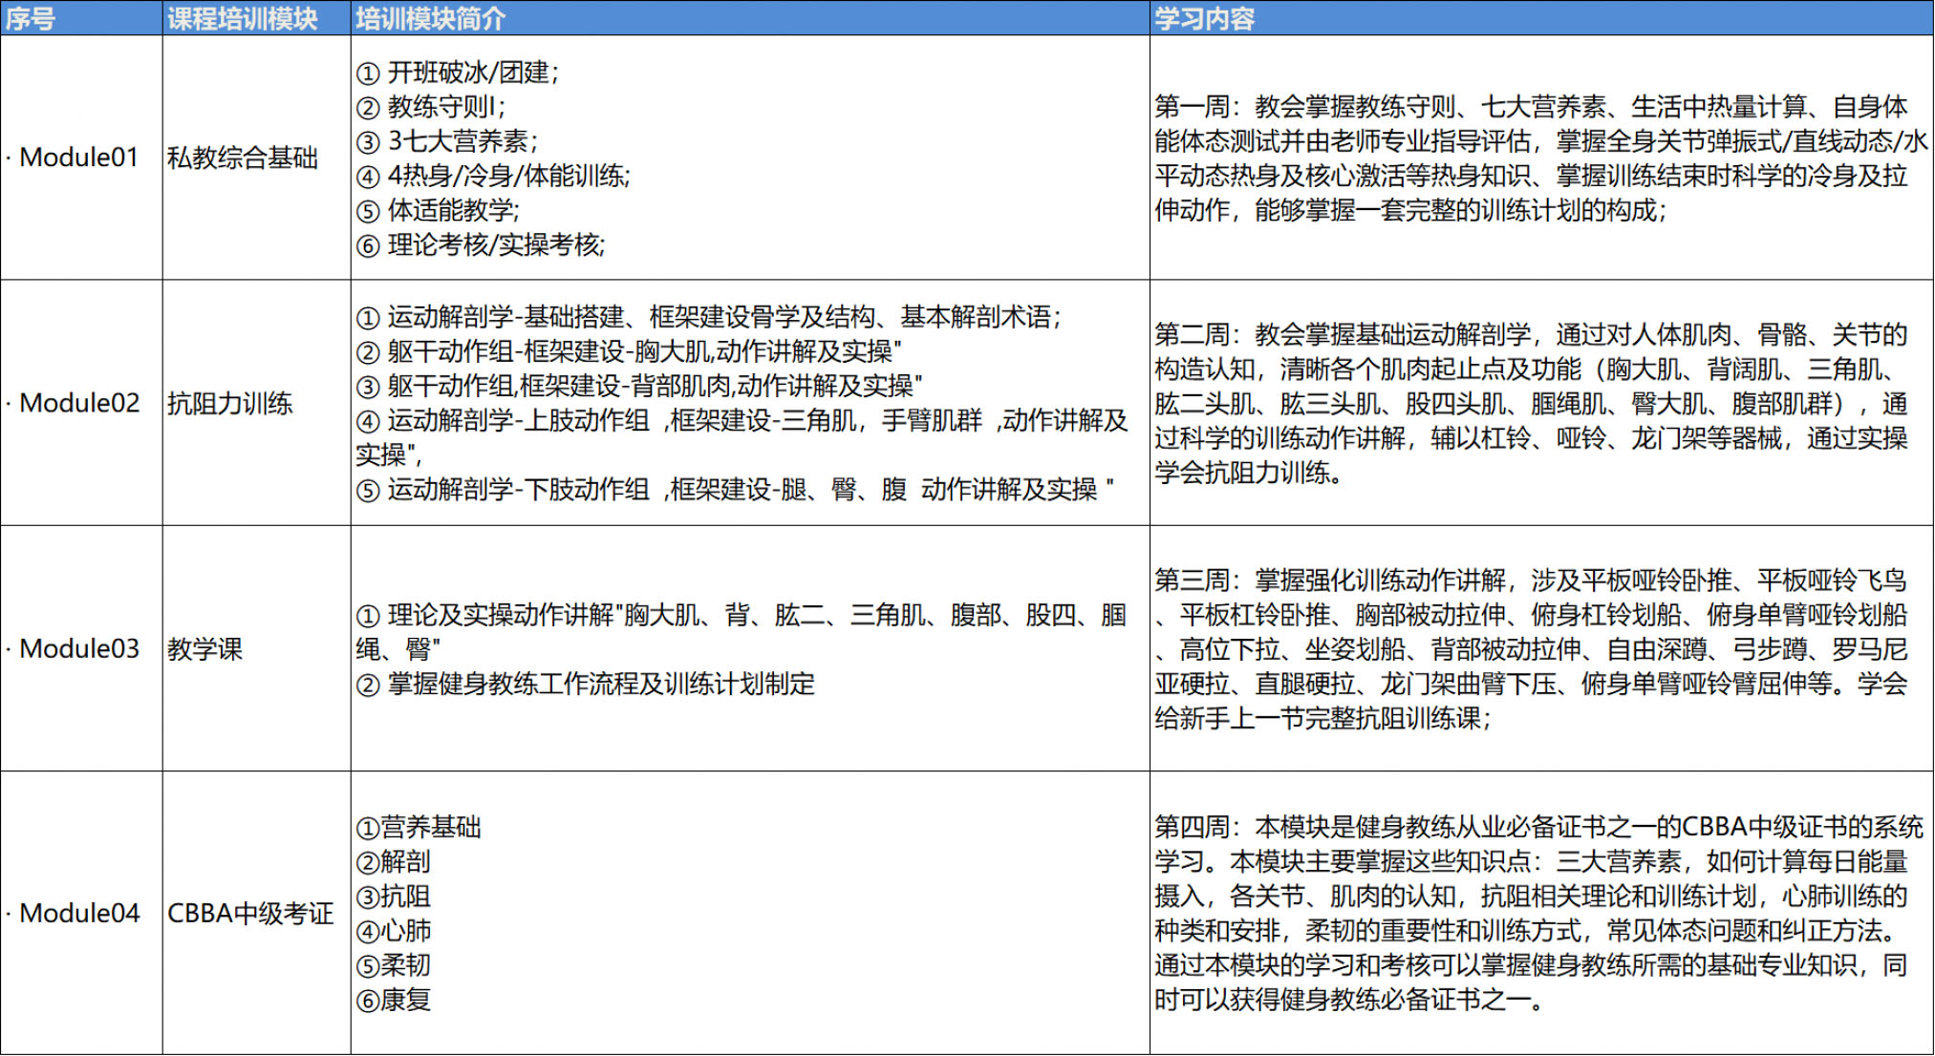Click the 第一周 learning content paragraph
Screen dimensions: 1935x1056
tap(1540, 158)
